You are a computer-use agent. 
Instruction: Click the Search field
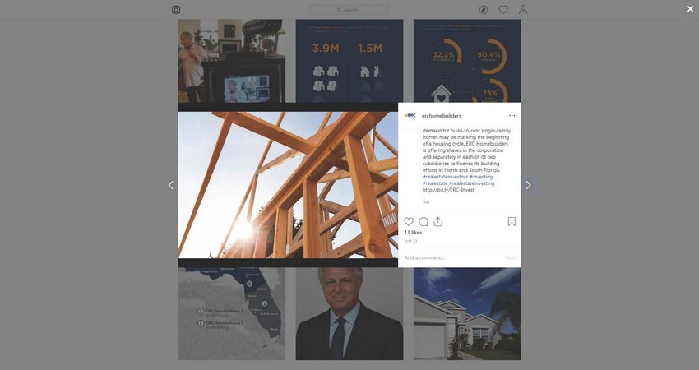pyautogui.click(x=349, y=10)
